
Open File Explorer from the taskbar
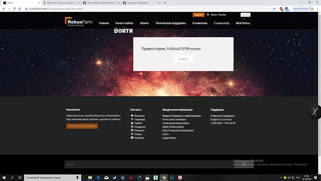(90, 177)
